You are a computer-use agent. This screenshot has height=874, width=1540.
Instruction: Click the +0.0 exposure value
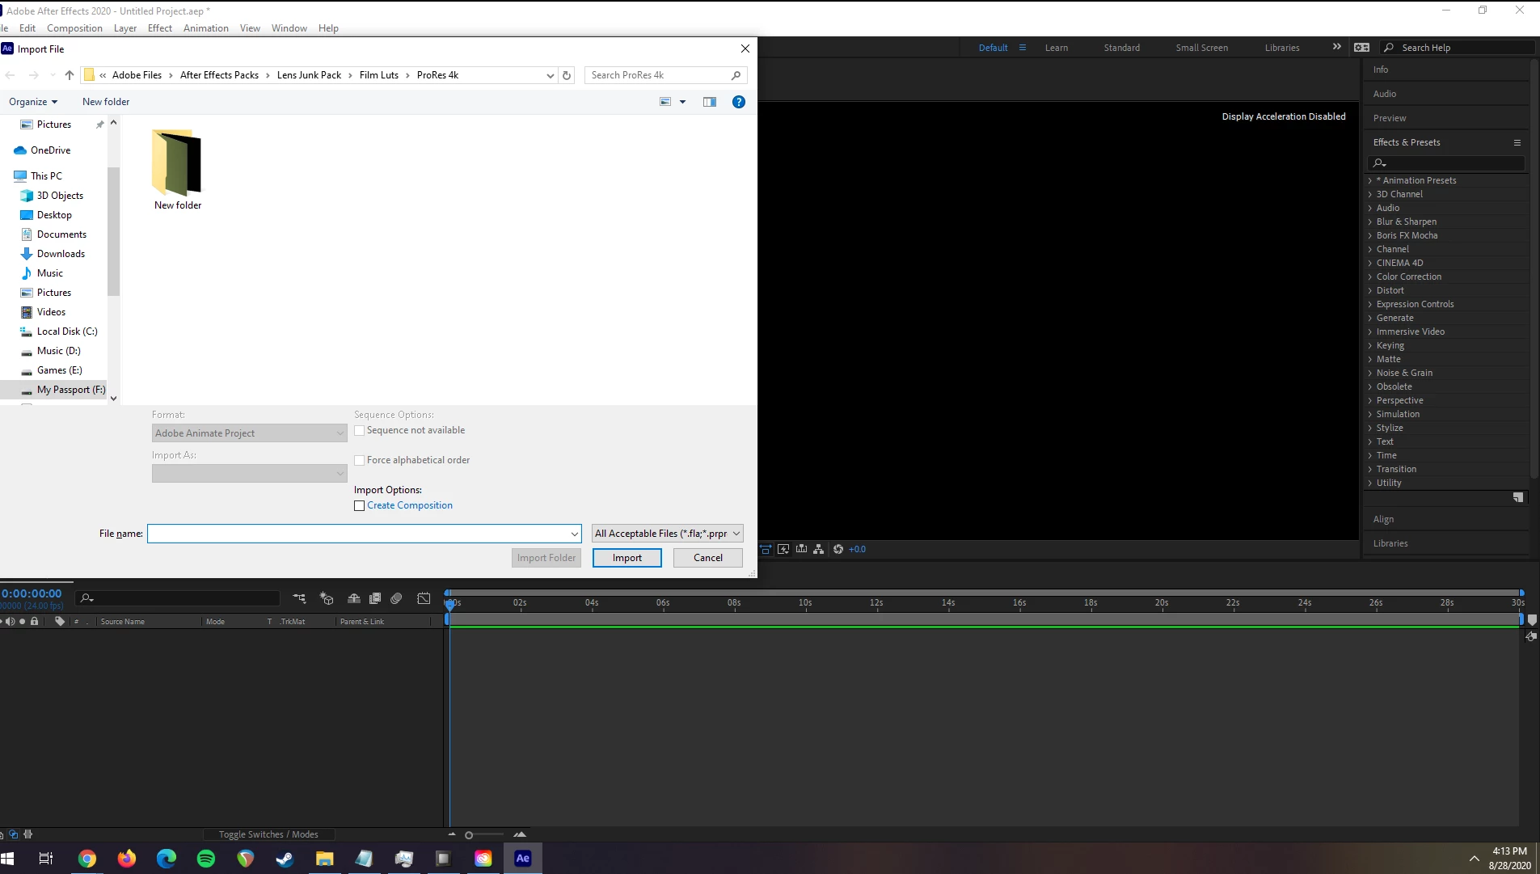857,549
